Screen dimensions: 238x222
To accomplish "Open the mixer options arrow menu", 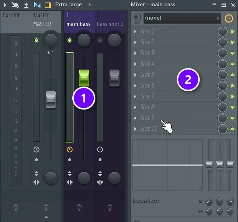I will pos(5,5).
